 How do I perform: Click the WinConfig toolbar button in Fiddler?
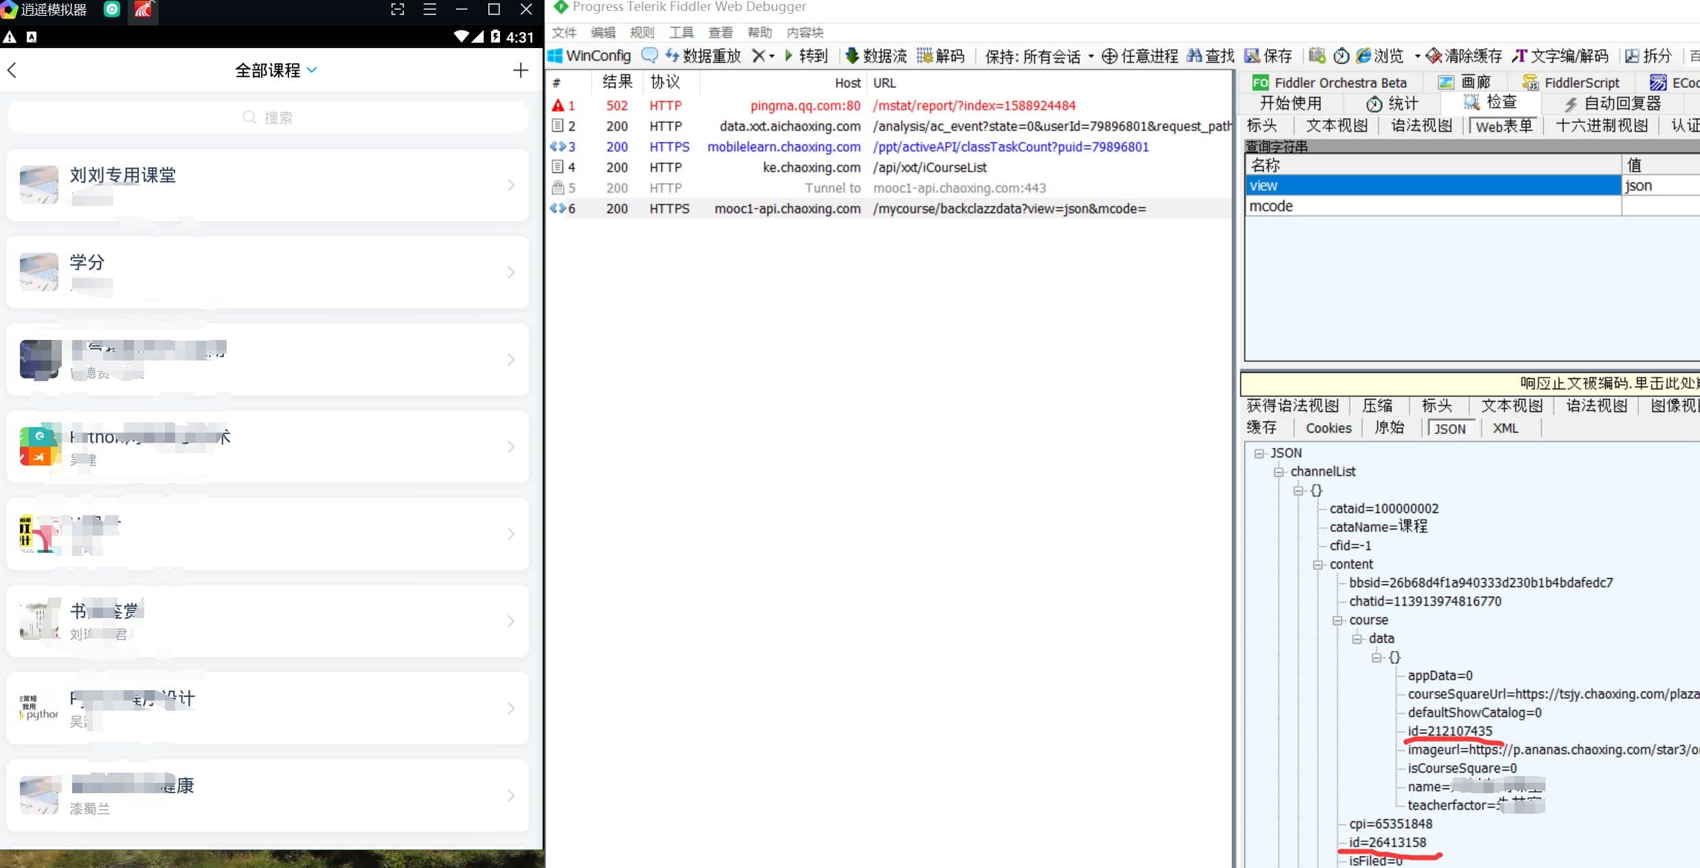click(x=589, y=56)
